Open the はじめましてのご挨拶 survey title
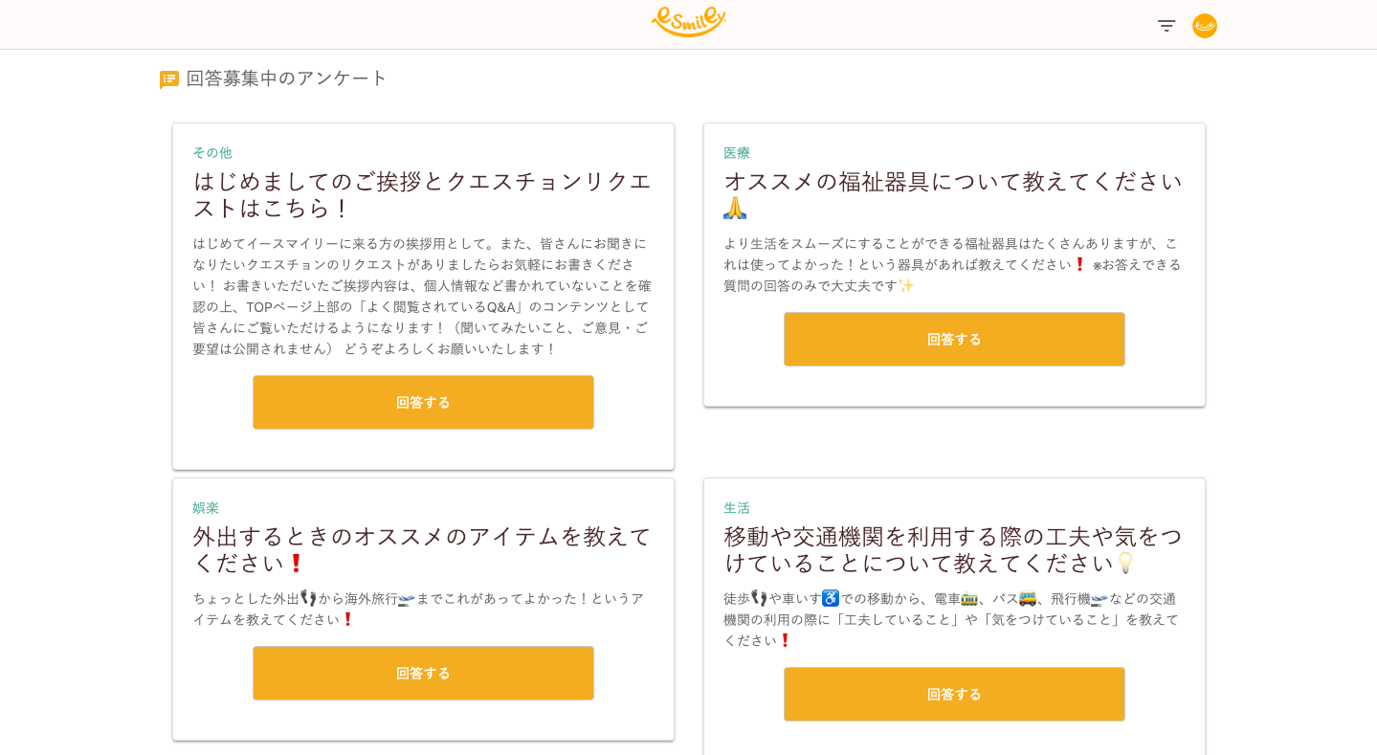Screen dimensions: 1377x755 [422, 194]
